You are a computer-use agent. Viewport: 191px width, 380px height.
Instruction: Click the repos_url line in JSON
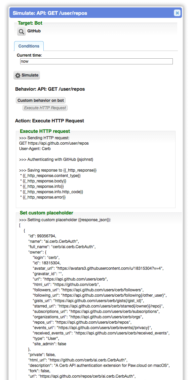82,322
